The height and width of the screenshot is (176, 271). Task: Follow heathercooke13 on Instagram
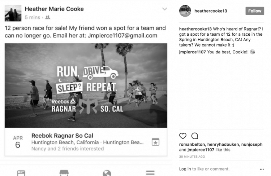255,11
